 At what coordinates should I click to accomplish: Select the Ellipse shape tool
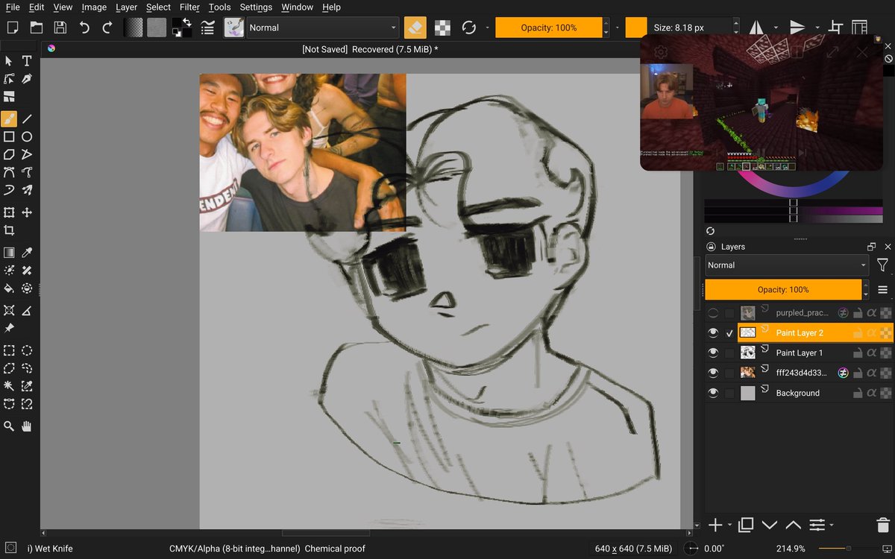(x=27, y=136)
